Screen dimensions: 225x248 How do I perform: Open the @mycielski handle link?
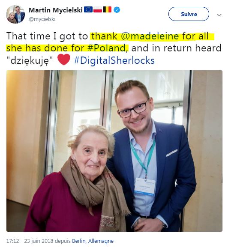pos(42,19)
